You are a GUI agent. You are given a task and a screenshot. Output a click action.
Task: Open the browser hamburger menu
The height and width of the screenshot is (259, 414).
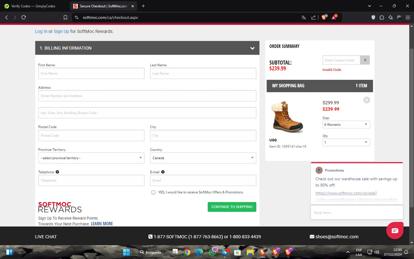tap(408, 17)
